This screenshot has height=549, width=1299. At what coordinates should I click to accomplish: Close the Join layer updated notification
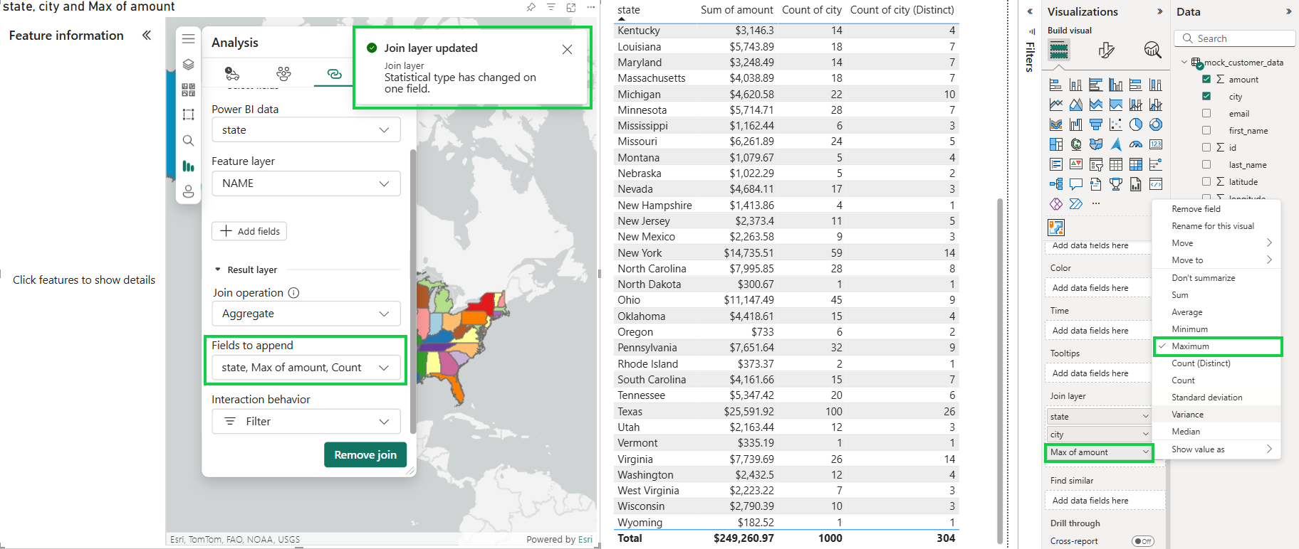tap(567, 49)
